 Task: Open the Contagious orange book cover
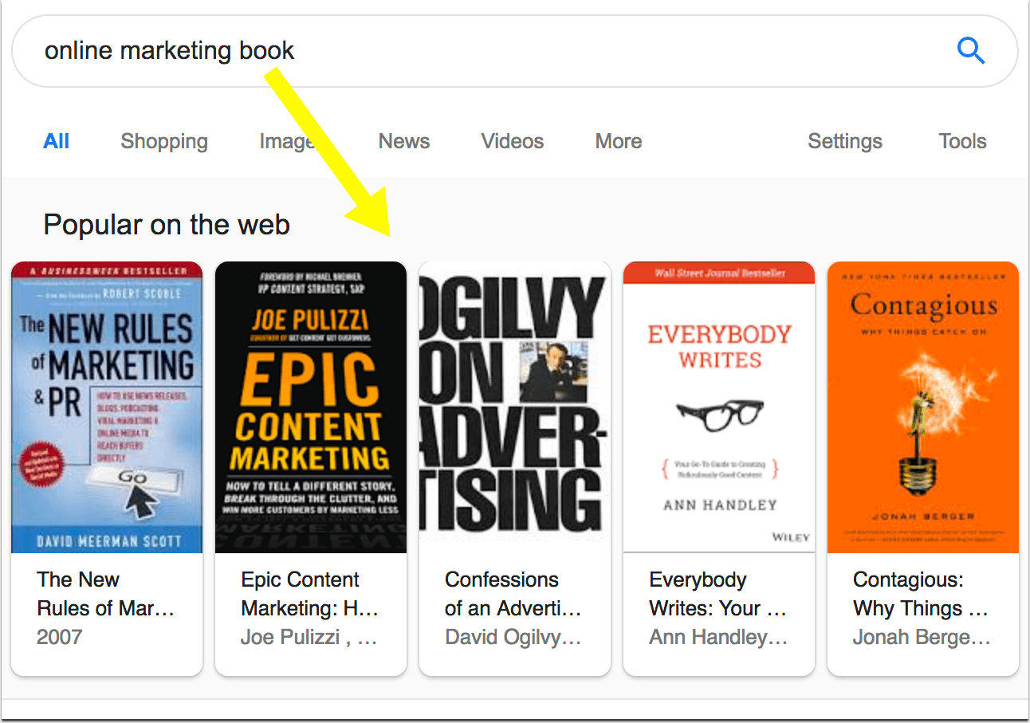pos(923,407)
